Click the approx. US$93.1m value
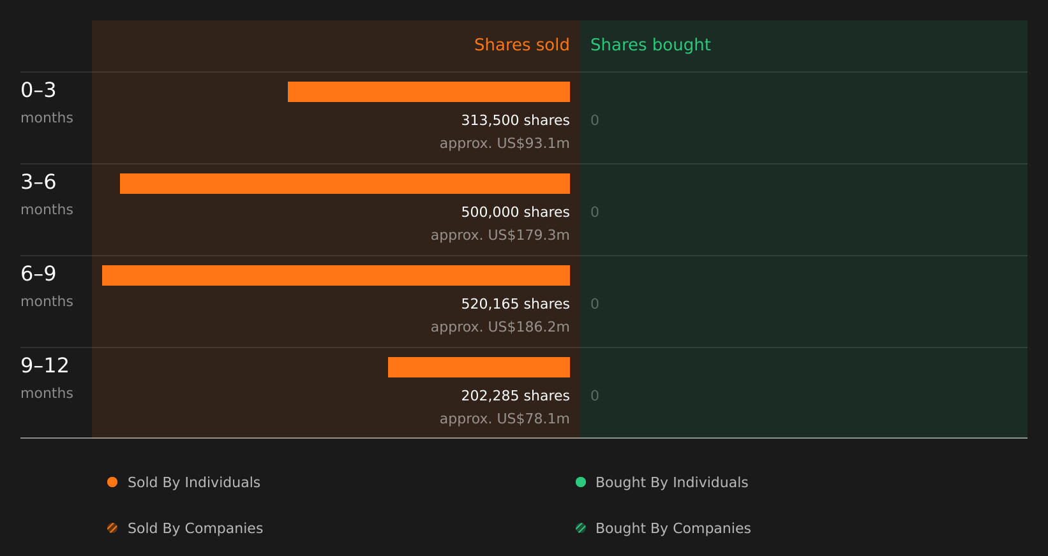This screenshot has width=1048, height=556. tap(504, 143)
